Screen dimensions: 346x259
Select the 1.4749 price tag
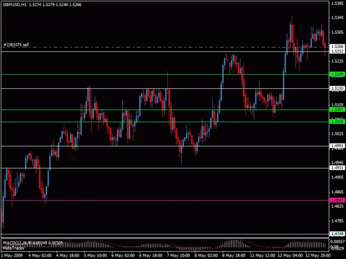point(337,234)
